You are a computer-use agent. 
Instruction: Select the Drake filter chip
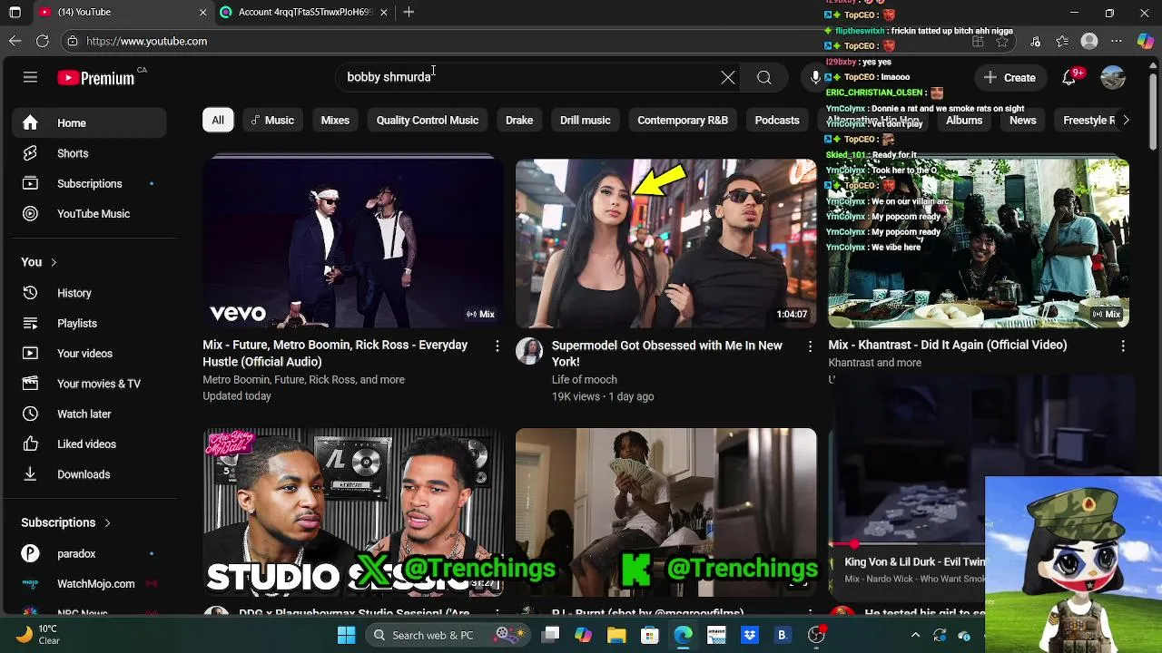click(519, 120)
